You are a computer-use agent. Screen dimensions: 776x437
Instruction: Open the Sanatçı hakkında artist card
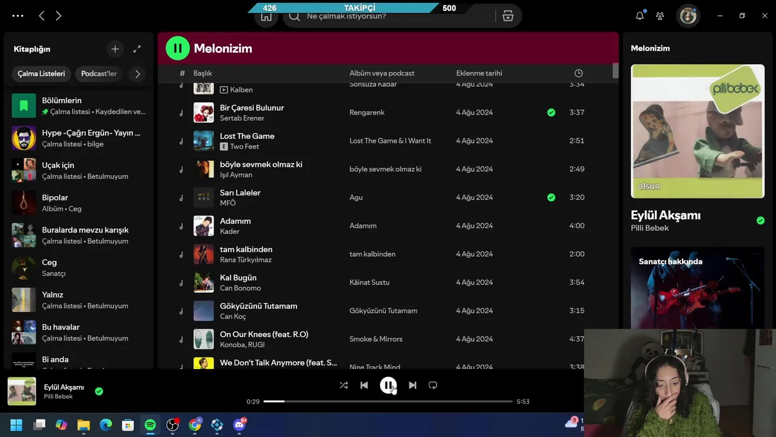coord(697,288)
